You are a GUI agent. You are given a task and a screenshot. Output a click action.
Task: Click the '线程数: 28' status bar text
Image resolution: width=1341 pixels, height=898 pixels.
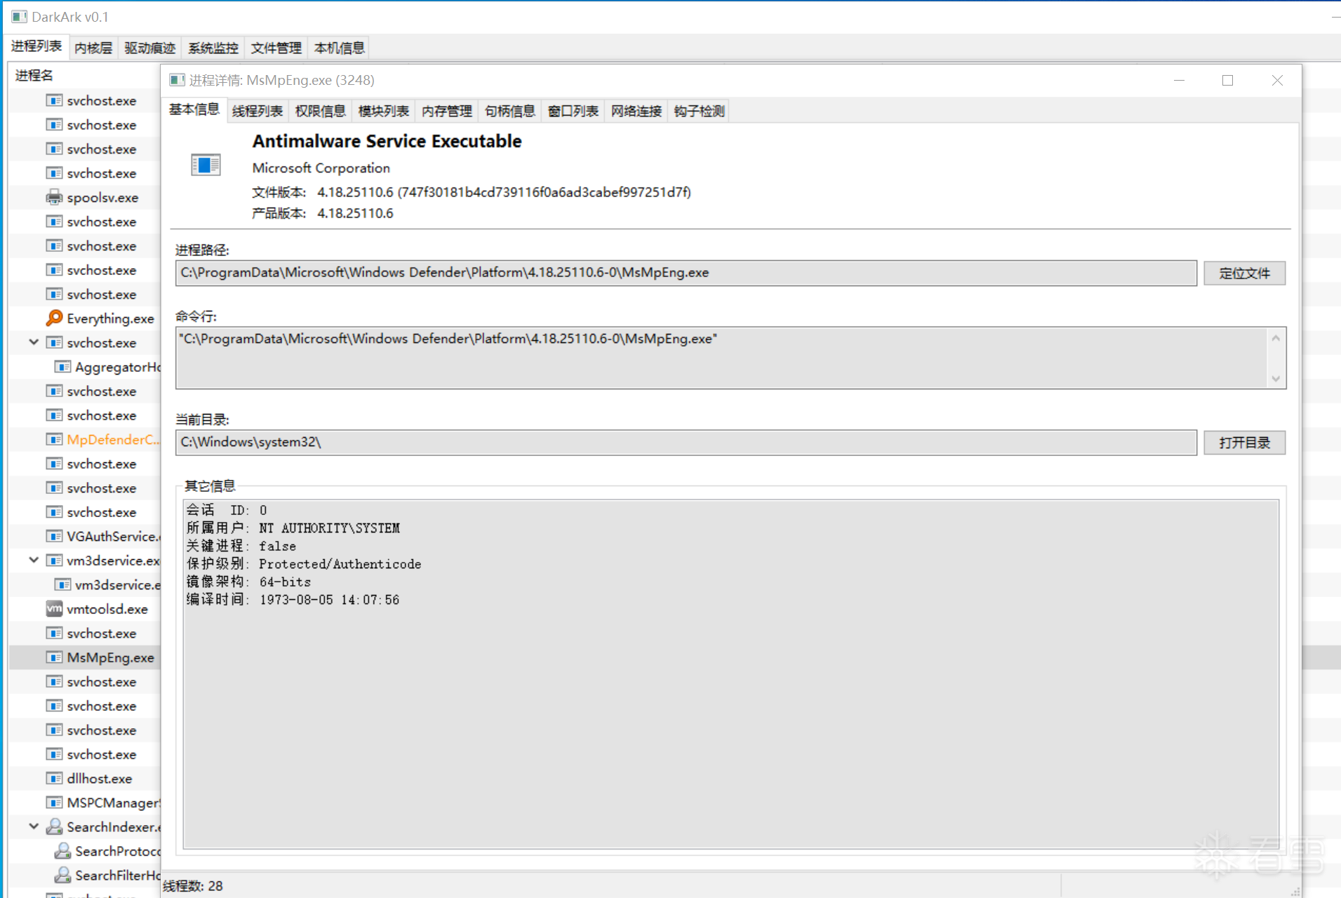193,886
